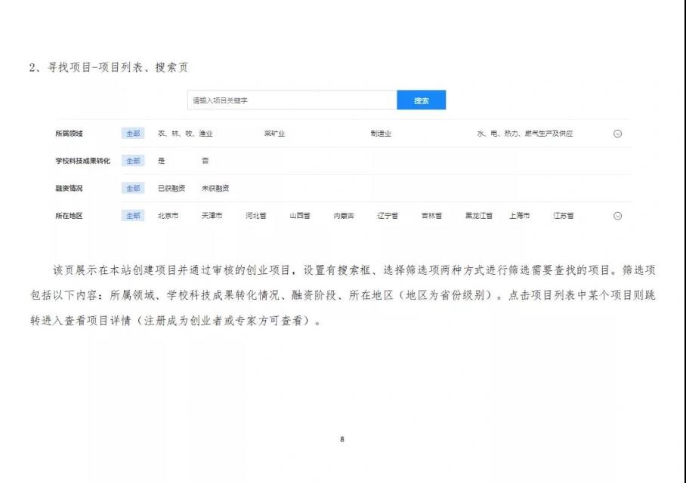Viewport: 686px width, 483px height.
Task: Select 水、电、热力、燃气生产及供应 filter
Action: [x=524, y=134]
